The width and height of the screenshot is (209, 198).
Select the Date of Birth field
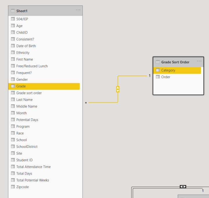44,46
